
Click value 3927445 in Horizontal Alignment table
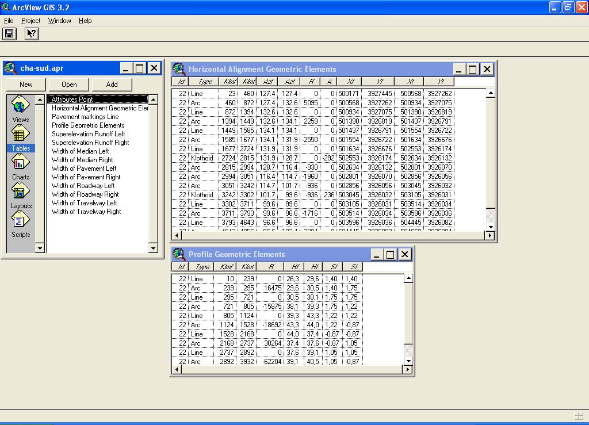(380, 94)
